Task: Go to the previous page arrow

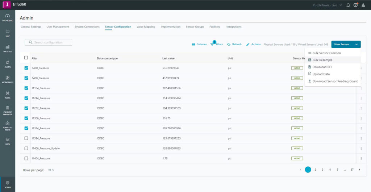Action: [x=300, y=170]
